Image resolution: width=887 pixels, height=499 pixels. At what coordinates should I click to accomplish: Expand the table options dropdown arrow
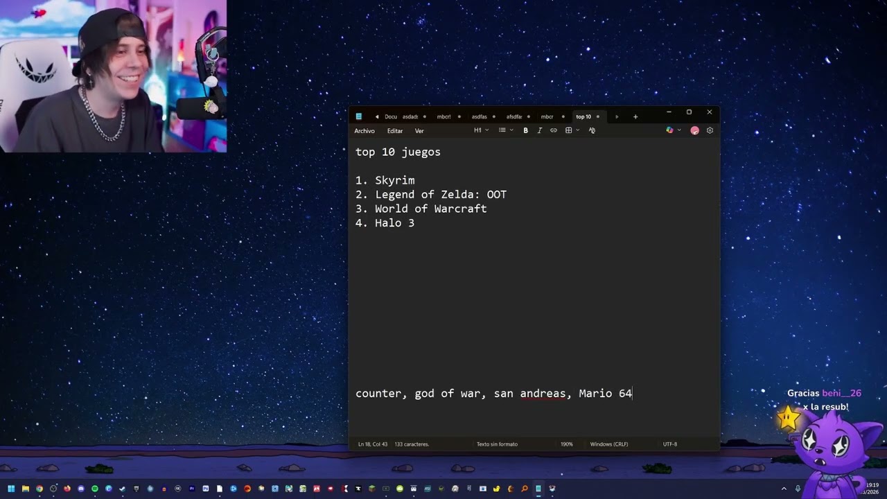click(x=577, y=130)
